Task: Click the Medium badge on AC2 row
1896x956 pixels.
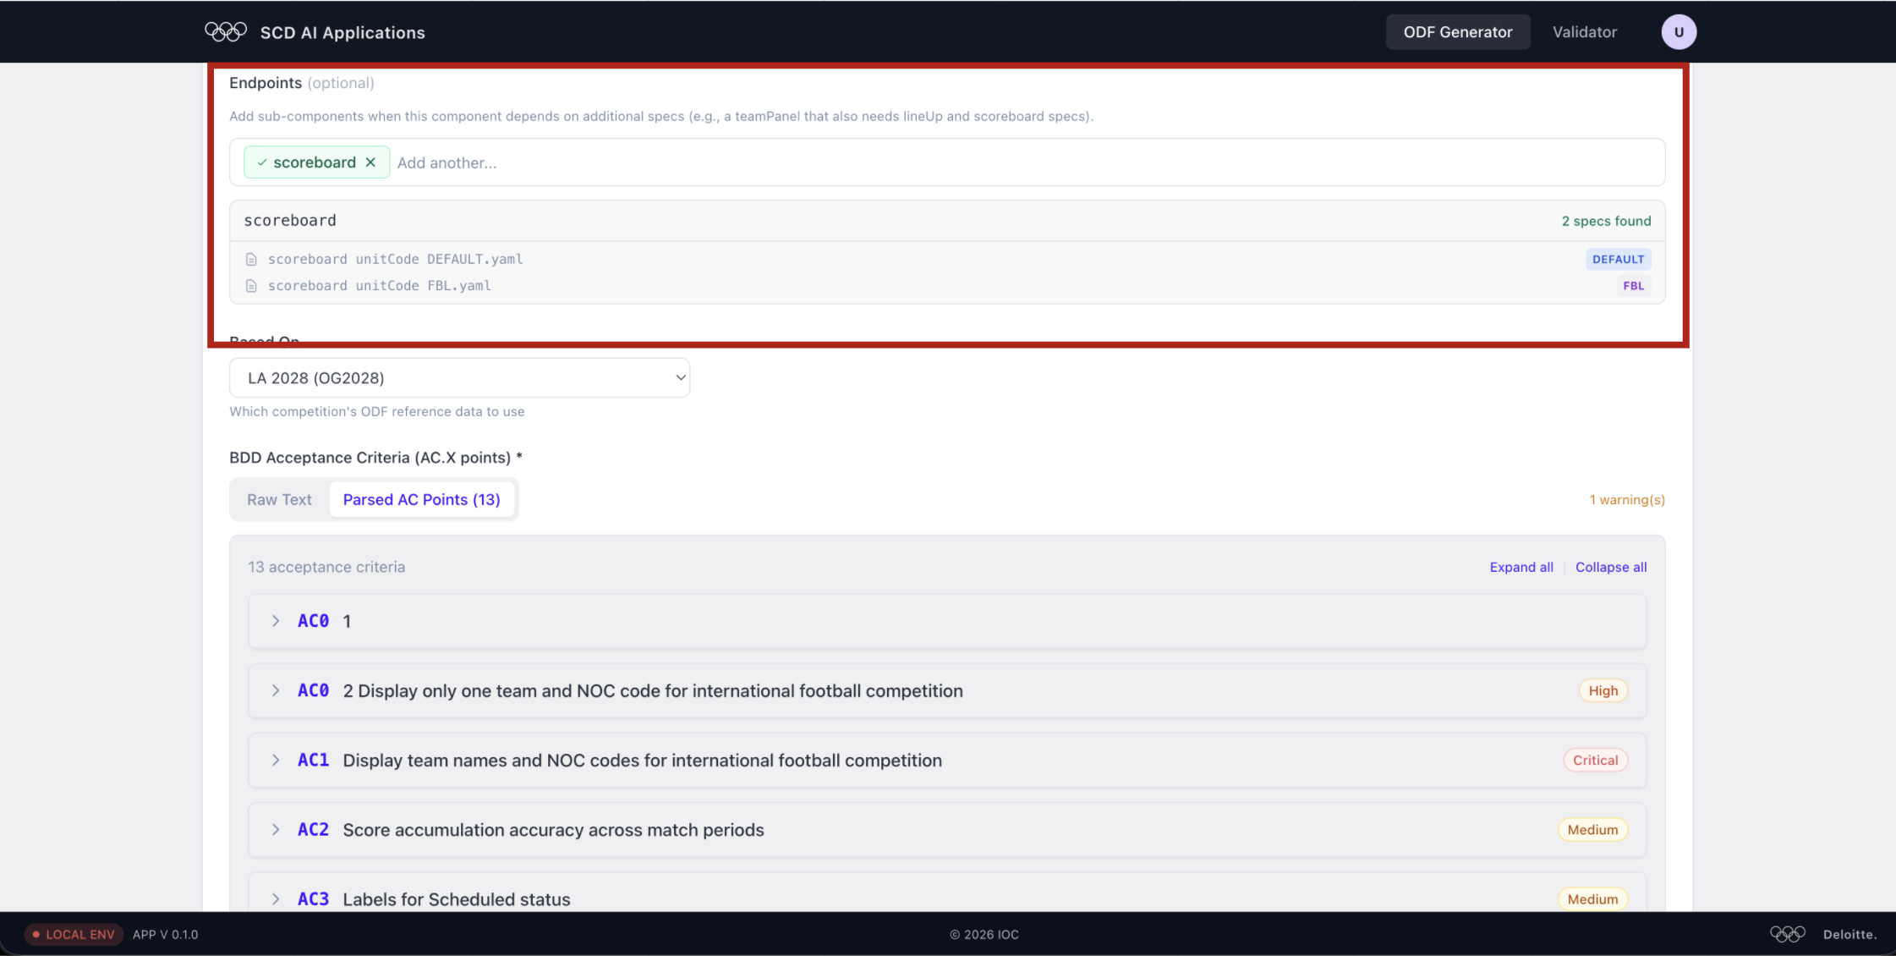Action: (x=1592, y=830)
